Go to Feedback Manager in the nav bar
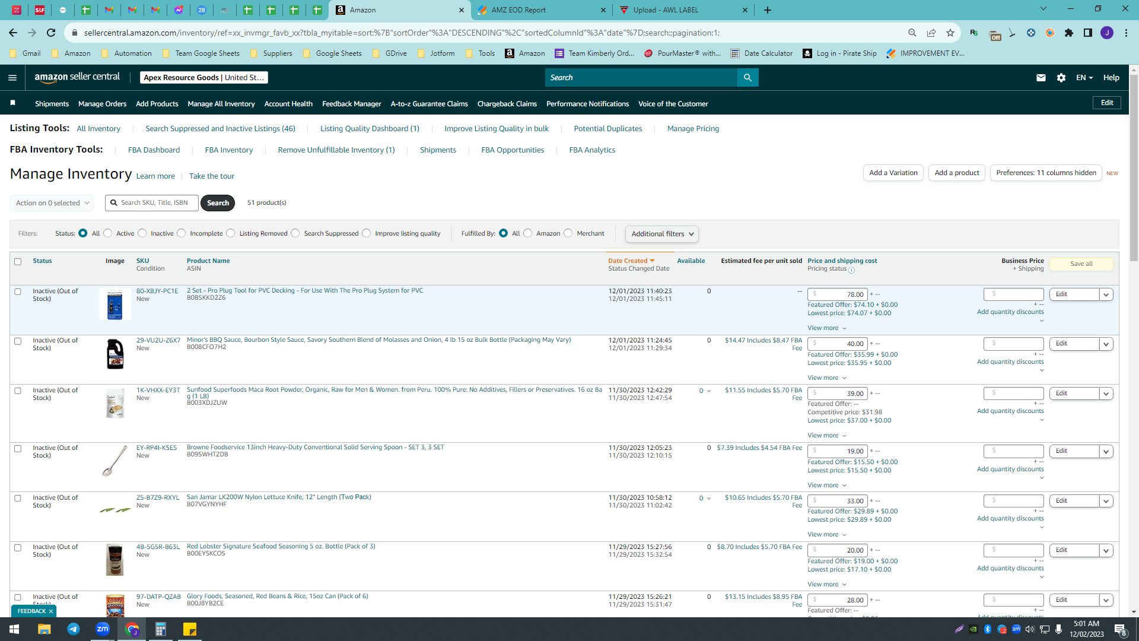This screenshot has height=641, width=1139. click(352, 104)
